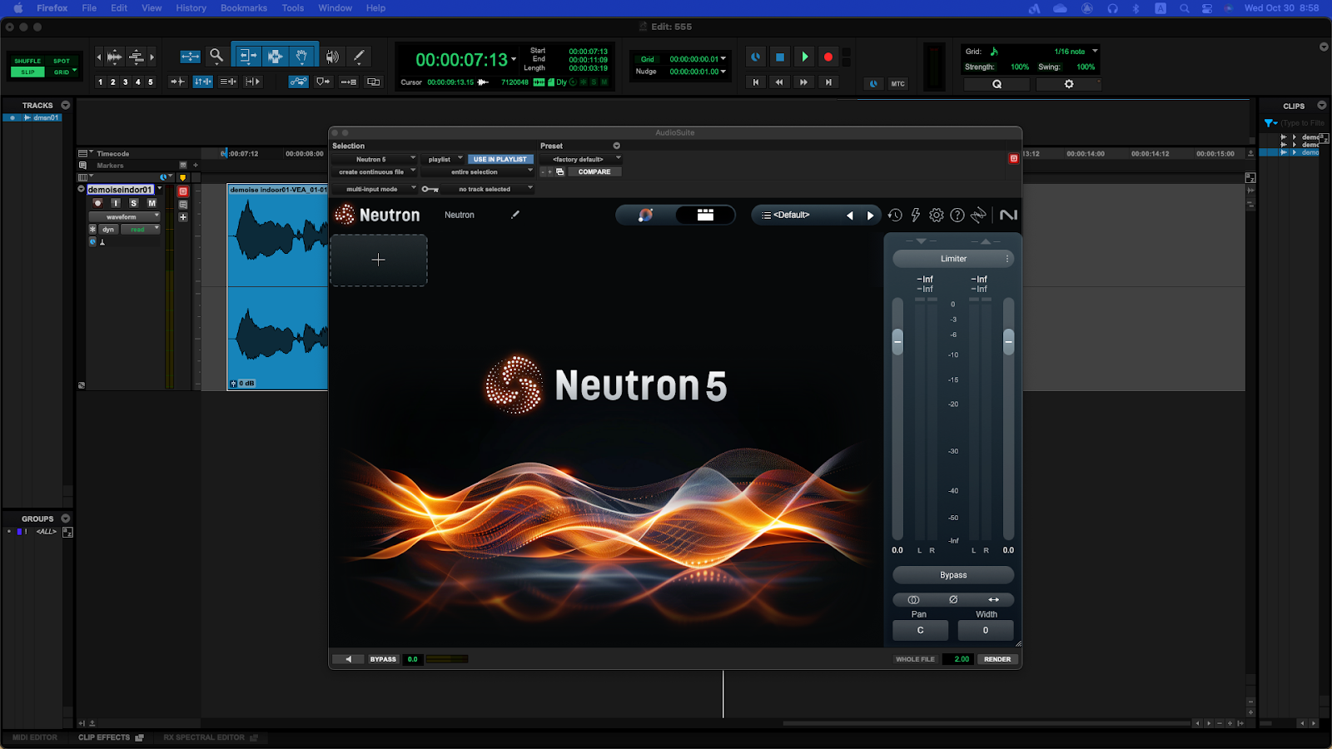Select the Selector tool in toolbar
The width and height of the screenshot is (1332, 749).
coord(275,56)
